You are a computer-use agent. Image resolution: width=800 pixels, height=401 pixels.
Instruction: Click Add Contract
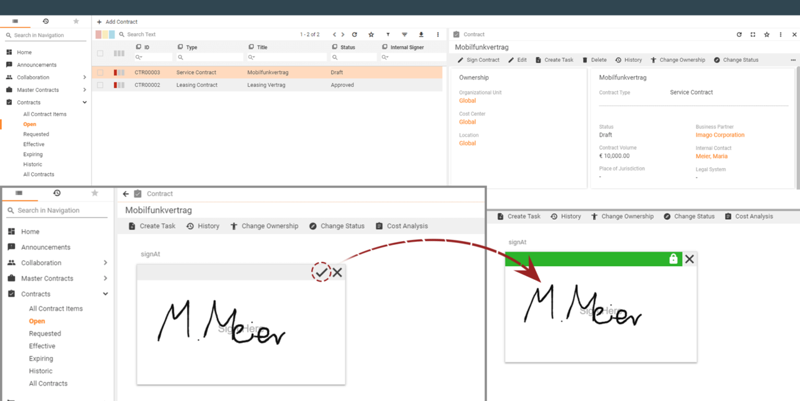[117, 21]
